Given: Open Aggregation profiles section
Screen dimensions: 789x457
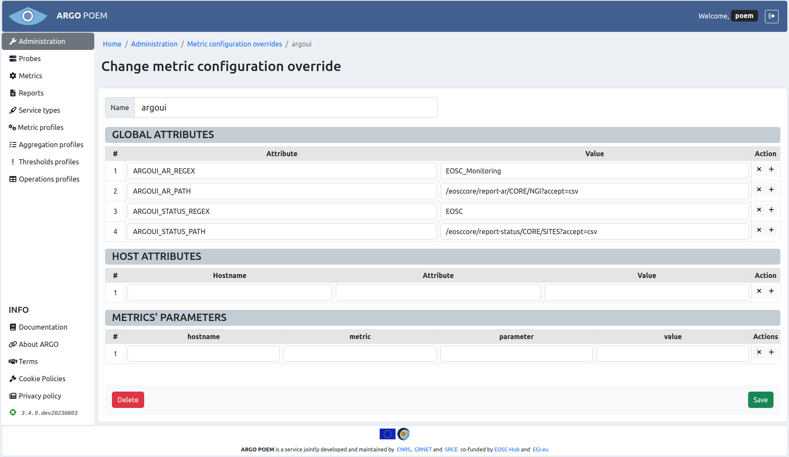Looking at the screenshot, I should pyautogui.click(x=51, y=145).
